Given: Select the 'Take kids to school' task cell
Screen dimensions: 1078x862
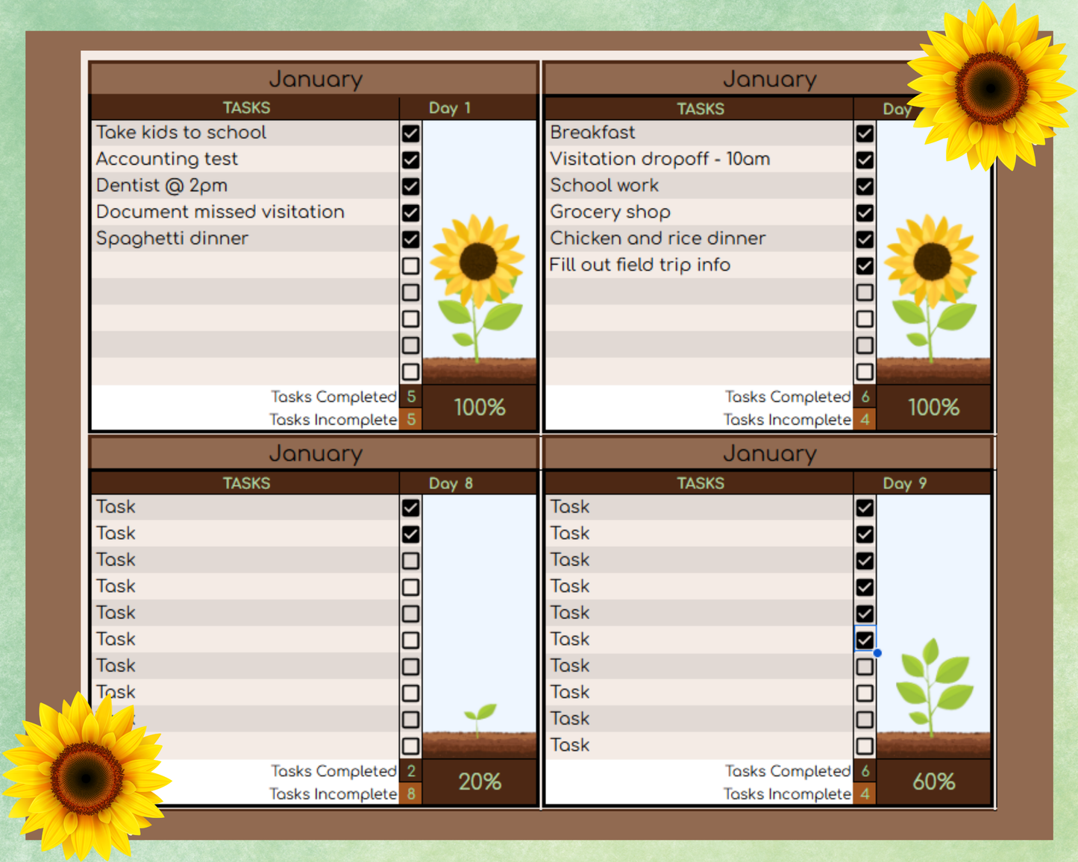Looking at the screenshot, I should [245, 133].
